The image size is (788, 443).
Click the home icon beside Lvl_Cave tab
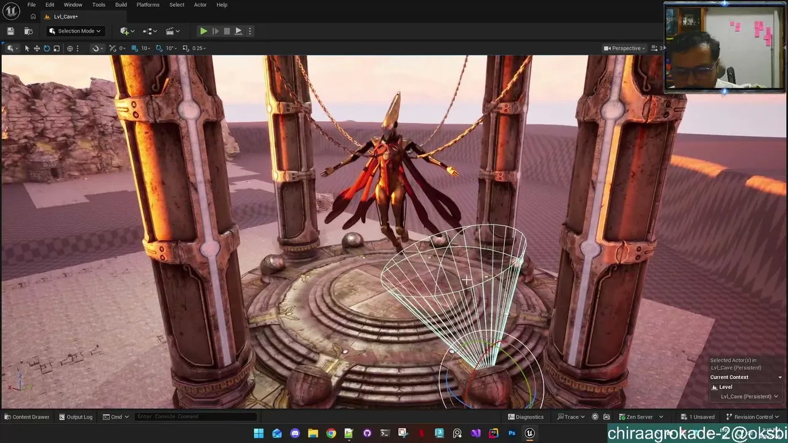click(x=33, y=17)
